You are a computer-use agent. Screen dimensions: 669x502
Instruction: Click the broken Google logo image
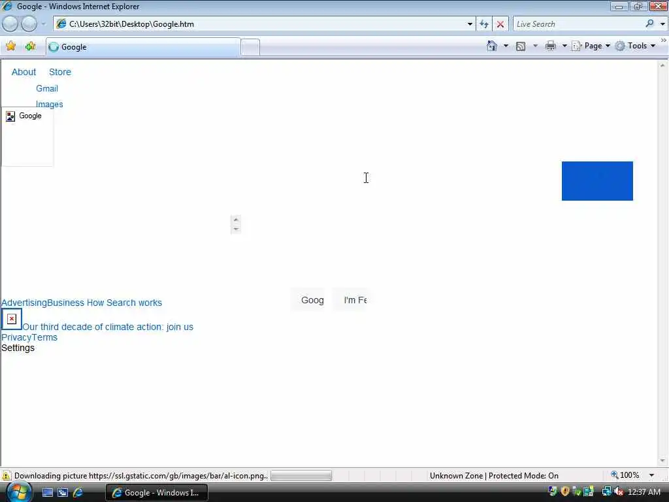tap(27, 136)
